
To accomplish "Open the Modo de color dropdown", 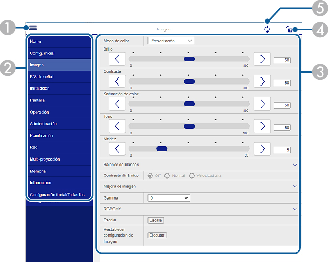I will 171,41.
